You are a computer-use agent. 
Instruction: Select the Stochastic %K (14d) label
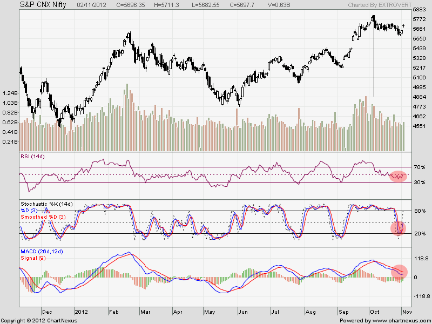click(46, 204)
